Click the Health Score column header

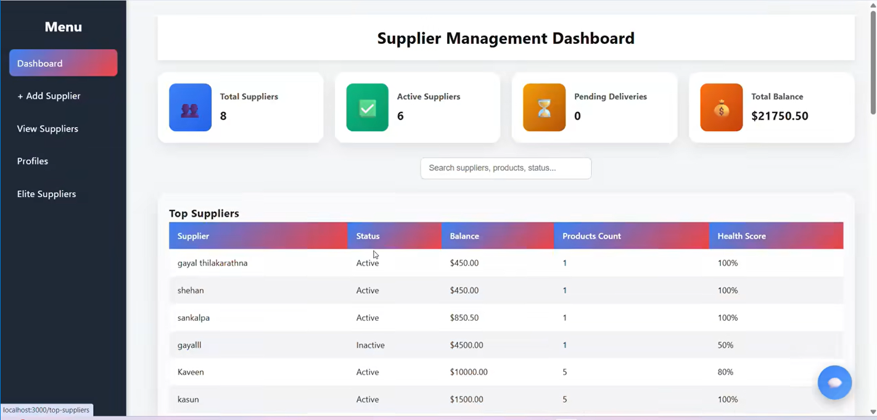click(x=741, y=236)
